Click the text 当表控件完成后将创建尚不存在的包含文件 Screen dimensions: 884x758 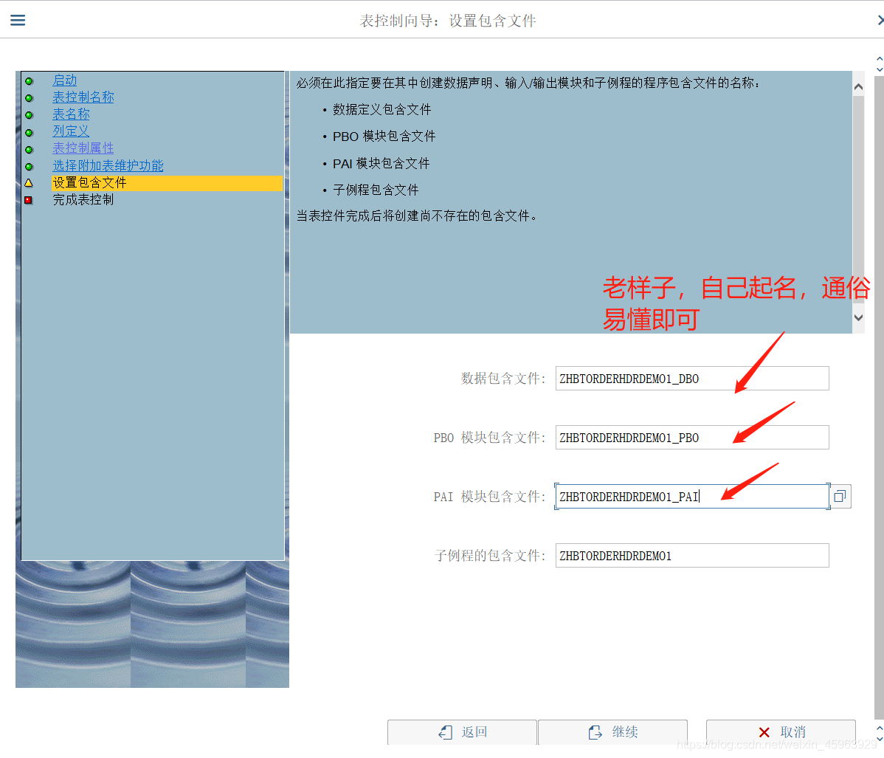click(416, 216)
